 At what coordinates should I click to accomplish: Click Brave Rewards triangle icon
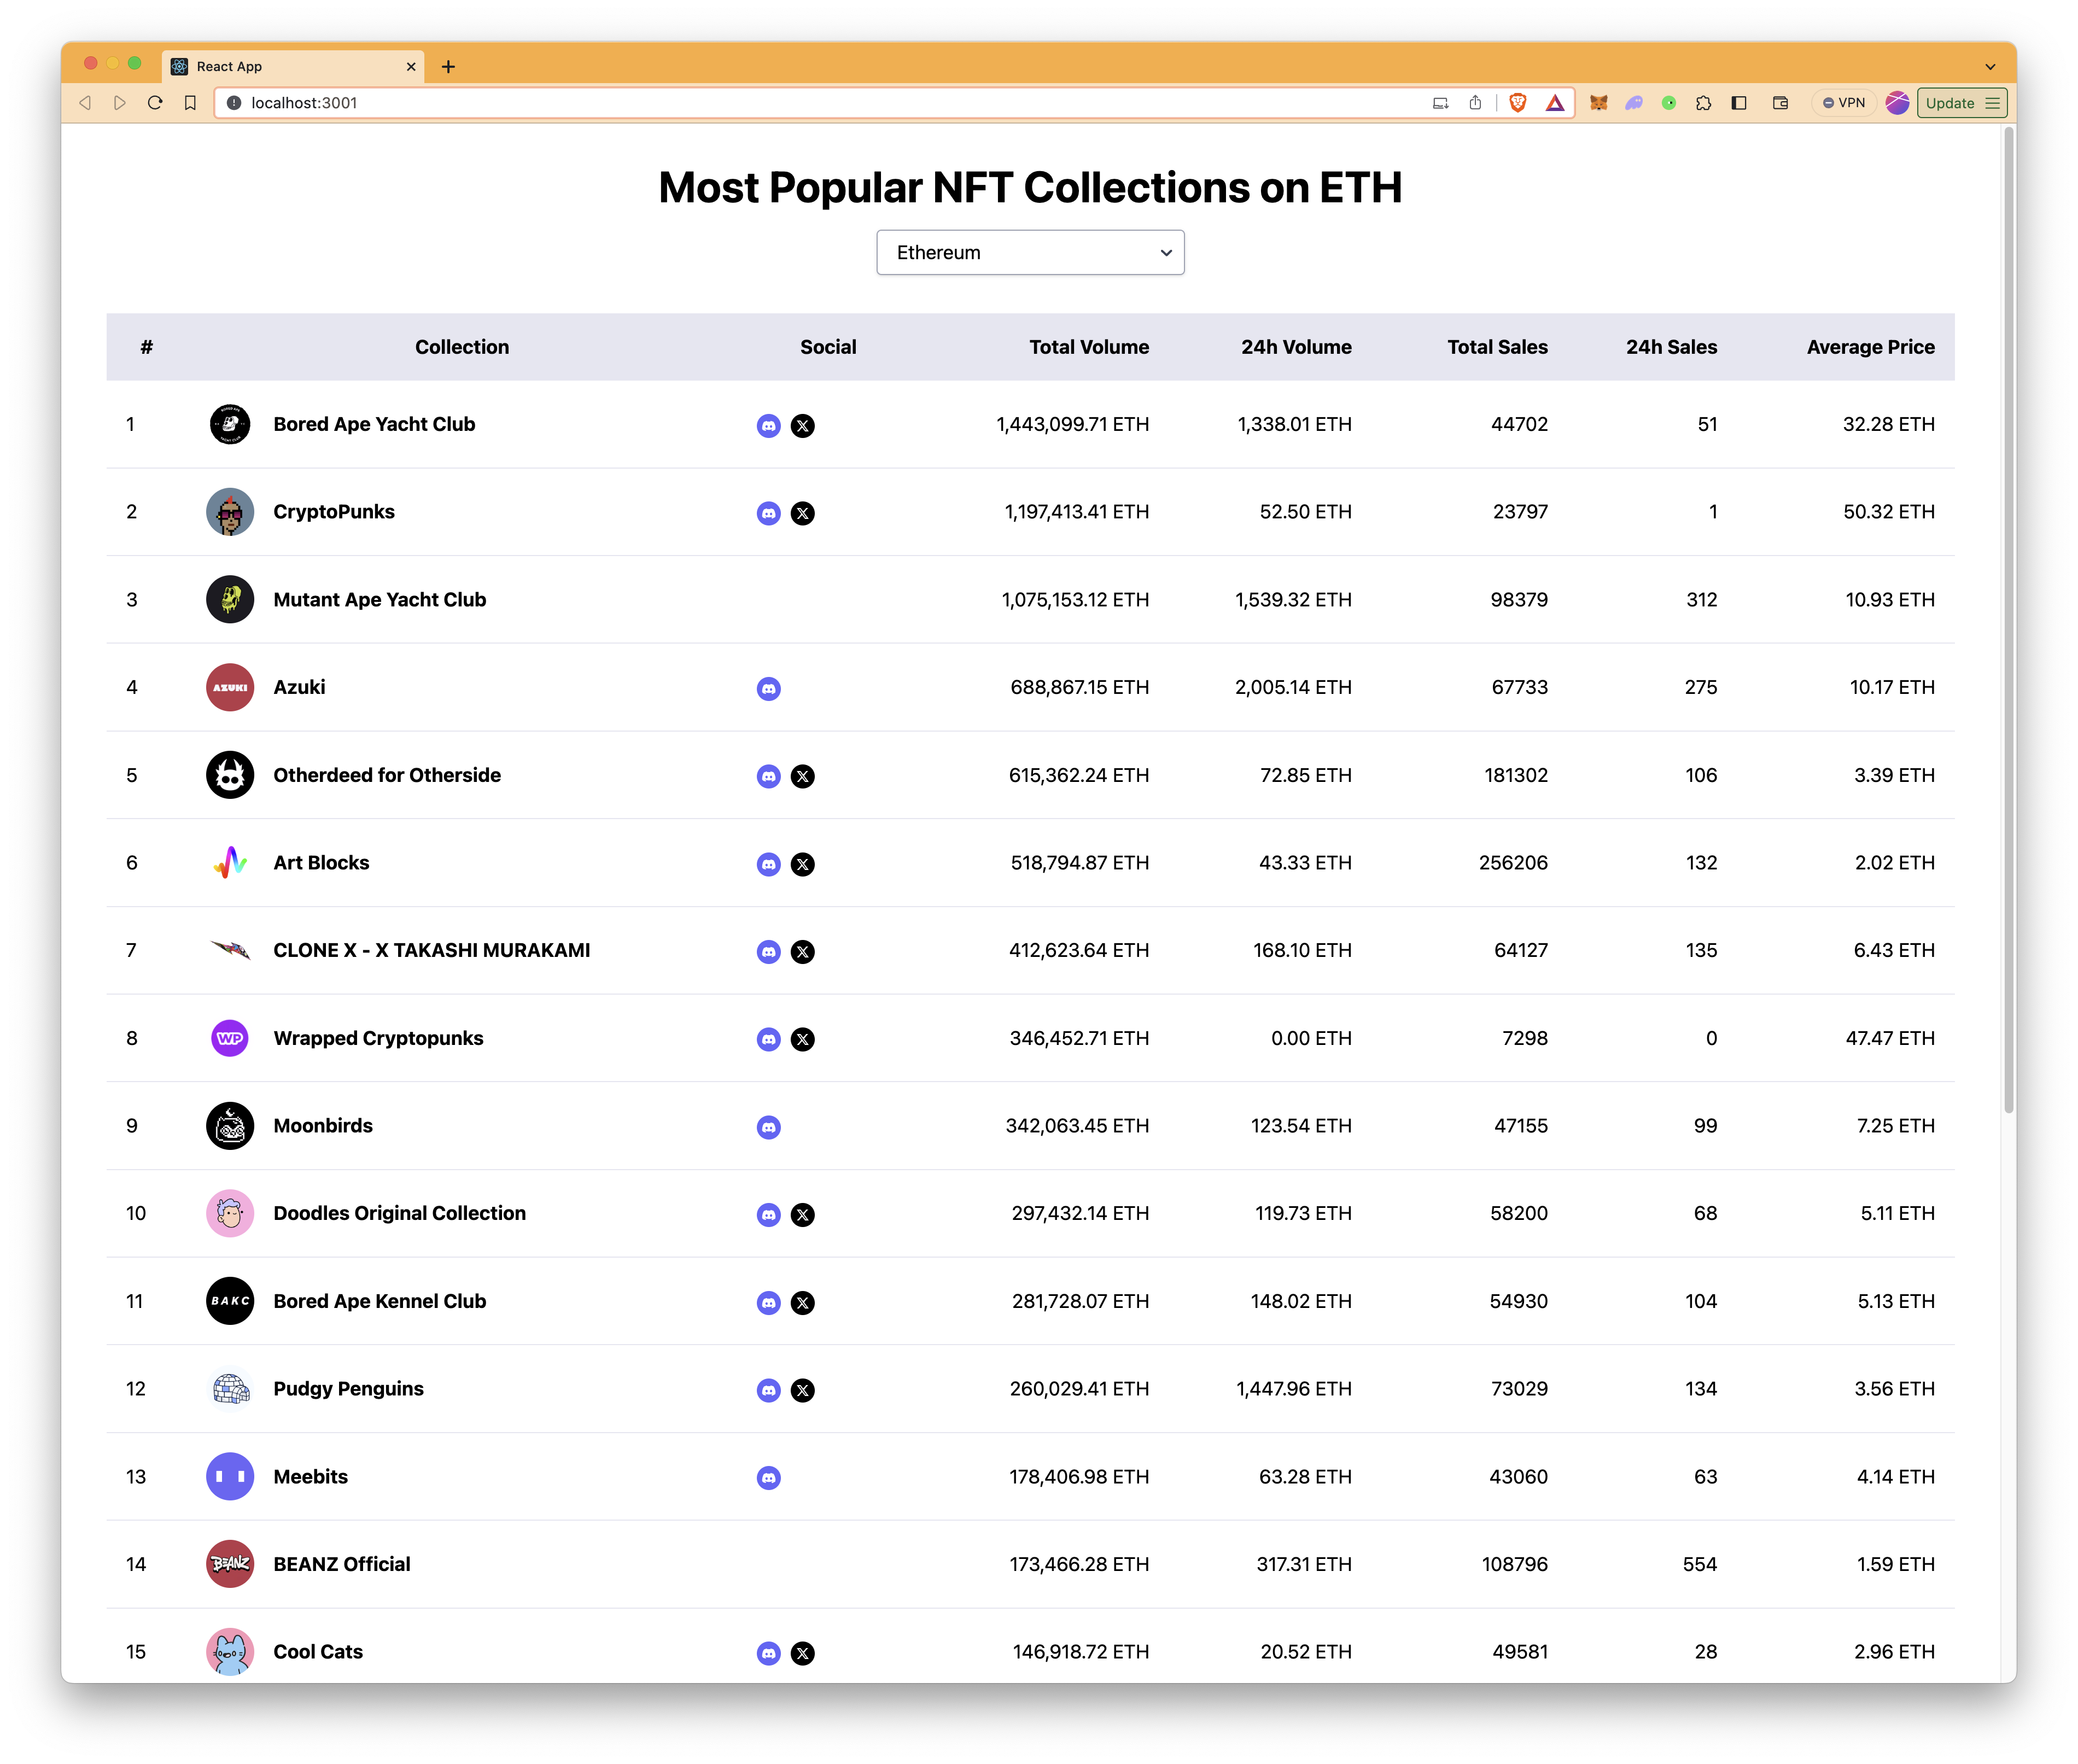(x=1554, y=102)
